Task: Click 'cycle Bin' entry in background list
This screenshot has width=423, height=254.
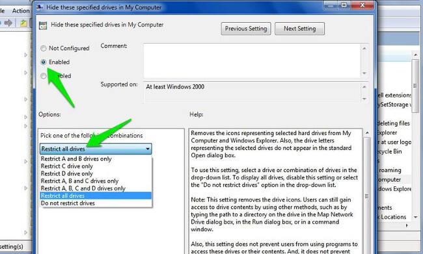Action: pos(390,151)
